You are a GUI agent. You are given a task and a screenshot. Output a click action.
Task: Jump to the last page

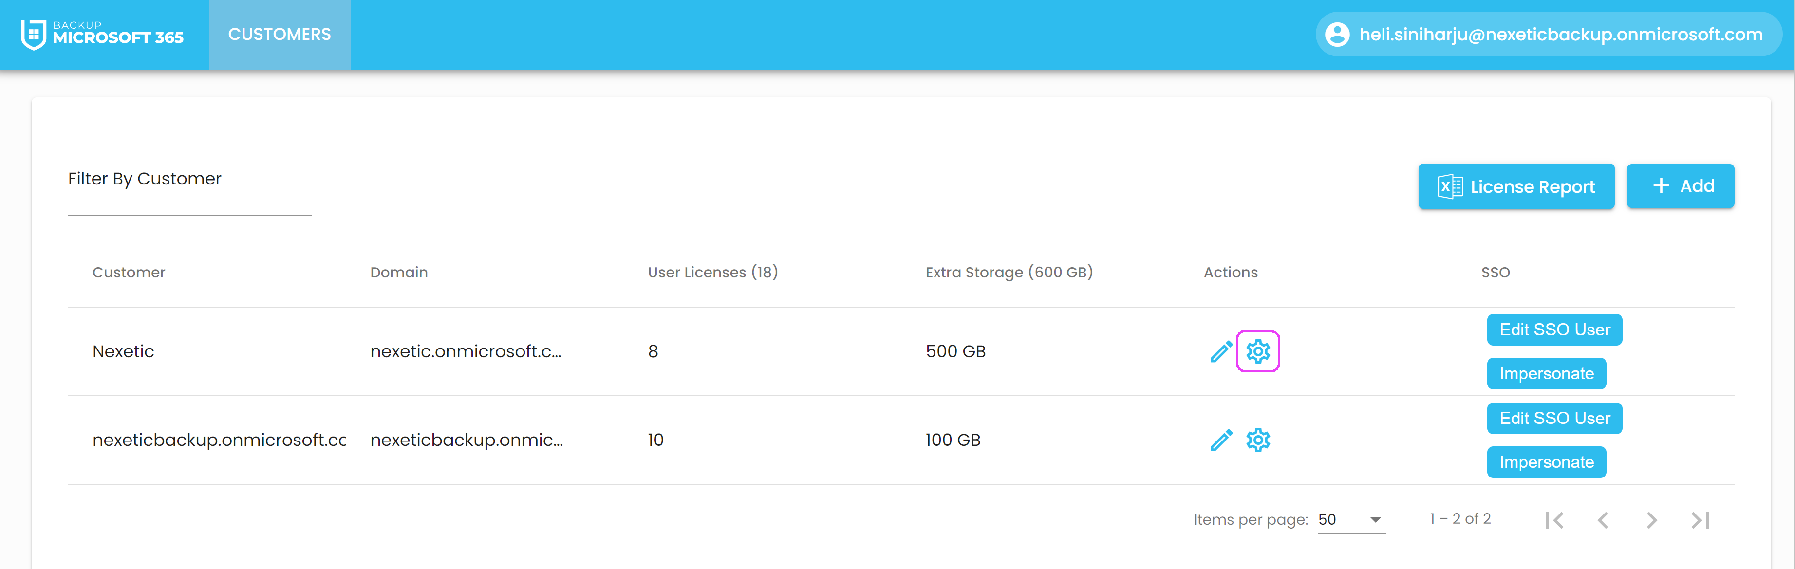(1700, 520)
